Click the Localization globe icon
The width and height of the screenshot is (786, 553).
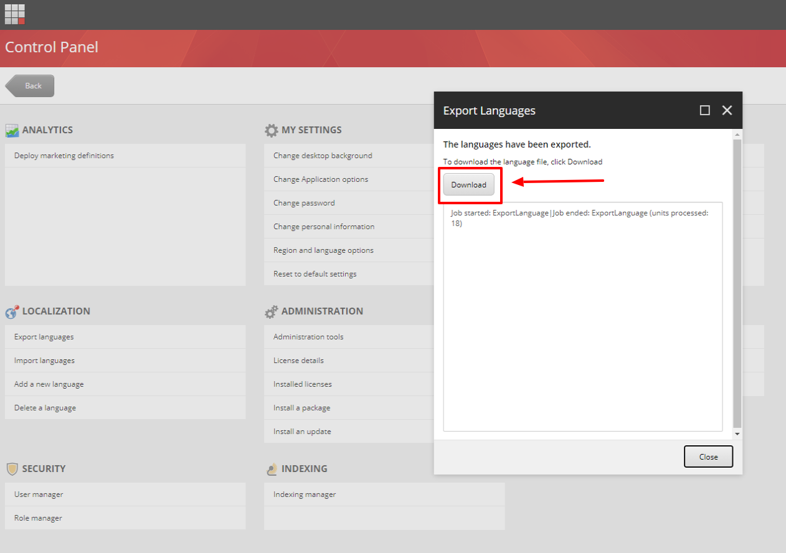point(11,311)
